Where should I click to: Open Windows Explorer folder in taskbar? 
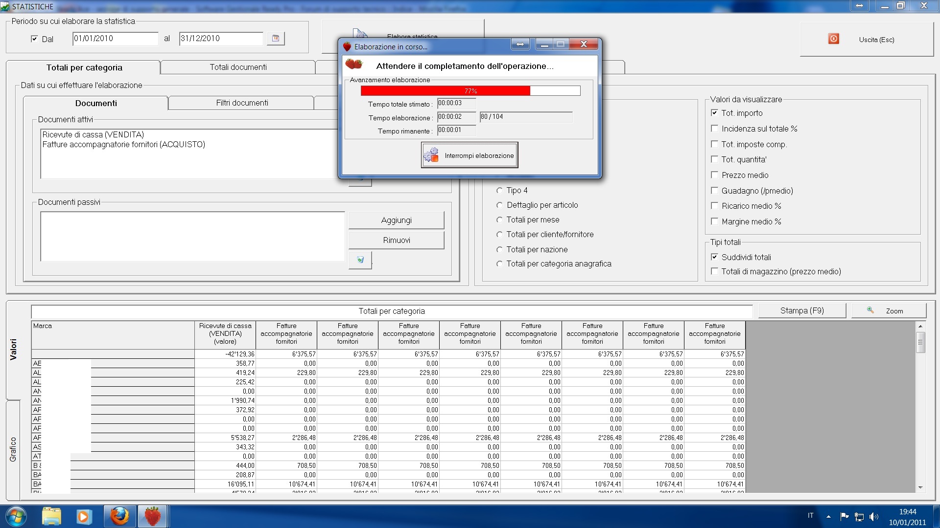click(x=51, y=516)
